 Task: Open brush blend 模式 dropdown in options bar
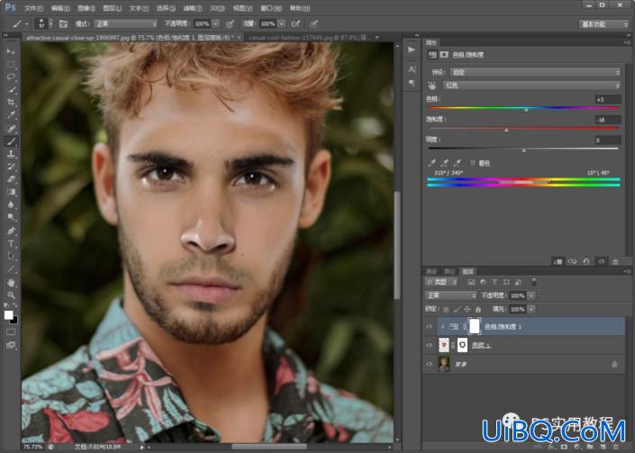[x=125, y=24]
